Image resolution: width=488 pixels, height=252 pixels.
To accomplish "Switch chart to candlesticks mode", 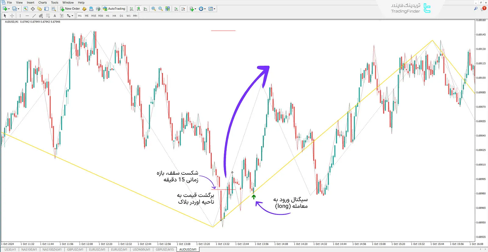I will pyautogui.click(x=138, y=9).
